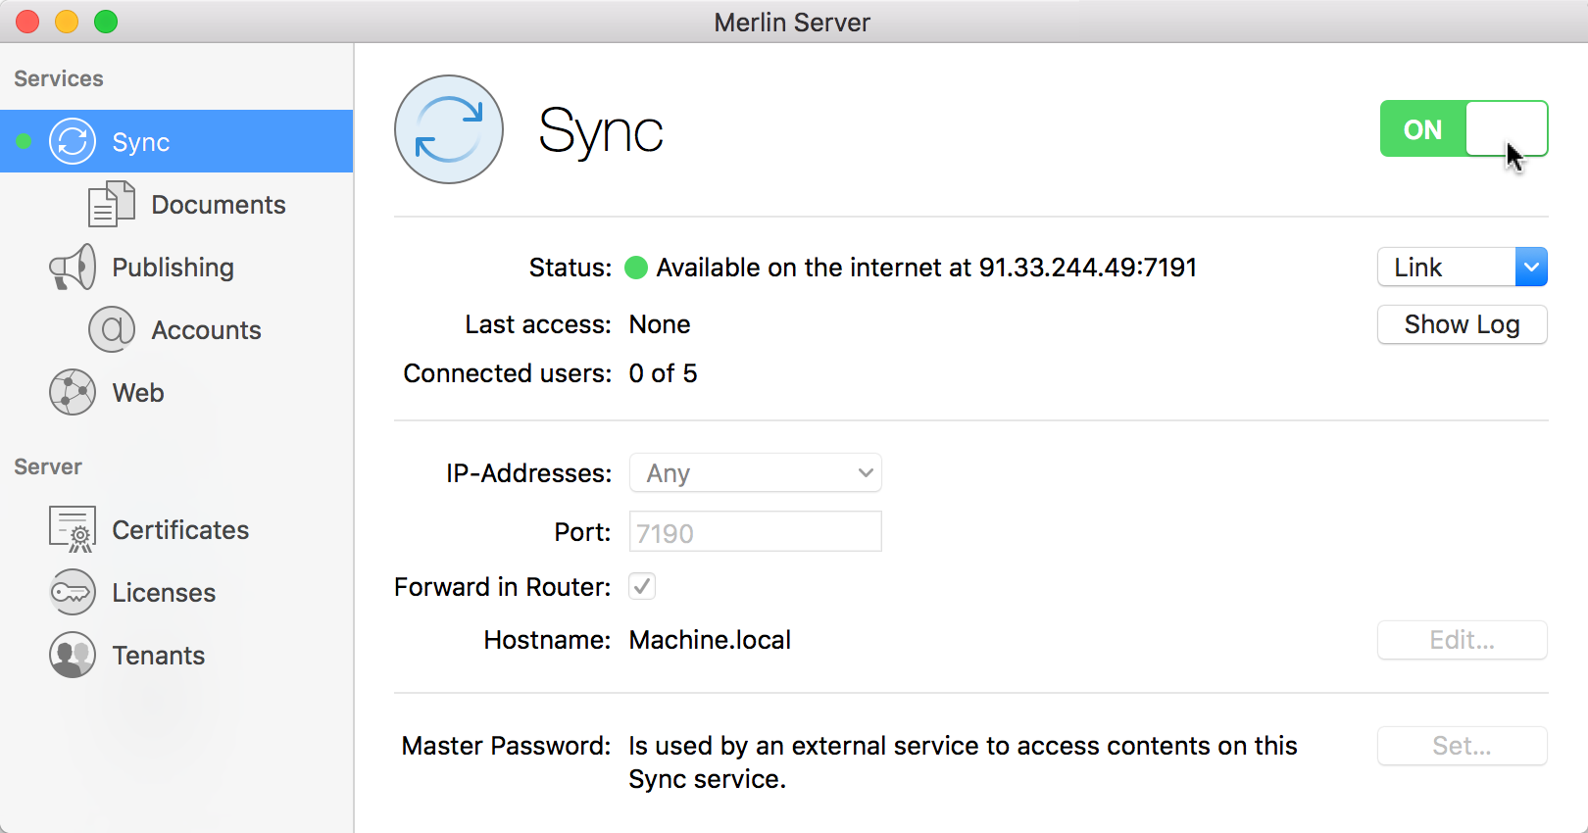Click the Edit... hostname button
The width and height of the screenshot is (1588, 833).
coord(1463,640)
